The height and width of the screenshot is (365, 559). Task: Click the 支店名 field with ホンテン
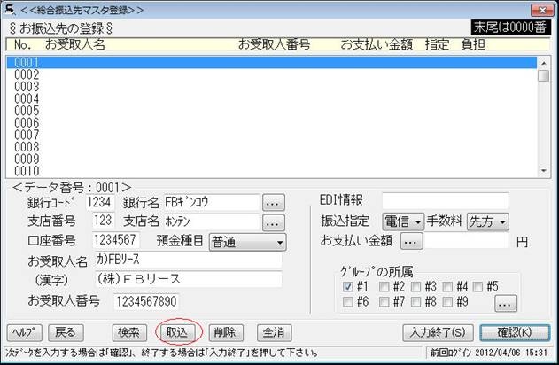click(212, 221)
